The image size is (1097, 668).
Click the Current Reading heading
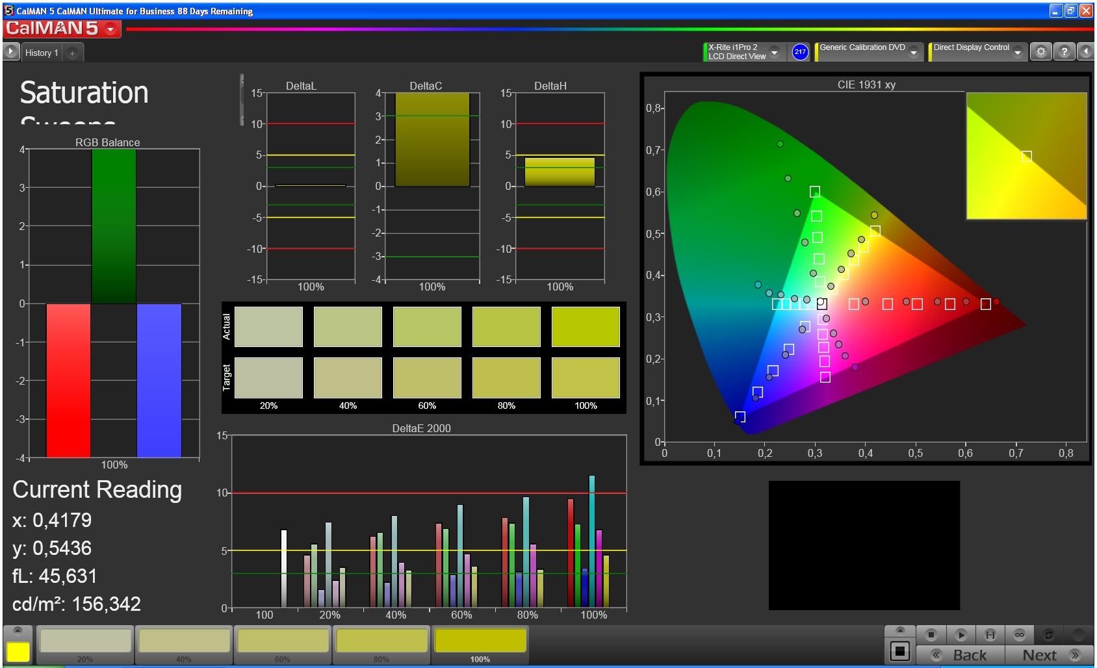coord(97,490)
